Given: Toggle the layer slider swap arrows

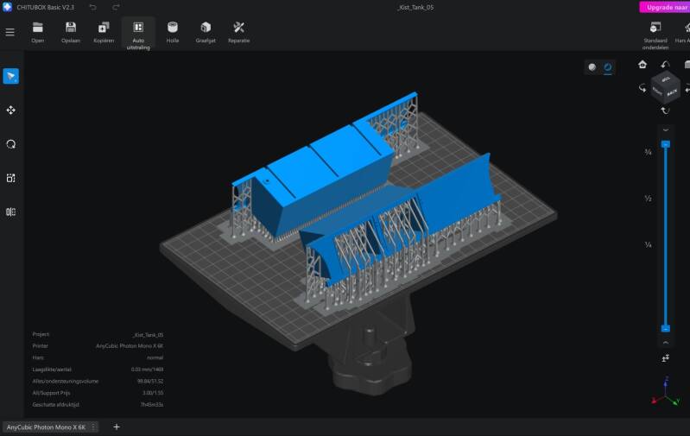Looking at the screenshot, I should click(x=665, y=357).
